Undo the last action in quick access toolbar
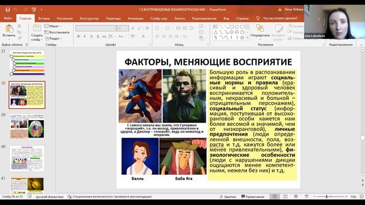 [16, 10]
